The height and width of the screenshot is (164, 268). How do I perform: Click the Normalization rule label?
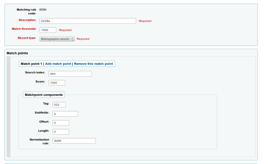[x=39, y=141]
